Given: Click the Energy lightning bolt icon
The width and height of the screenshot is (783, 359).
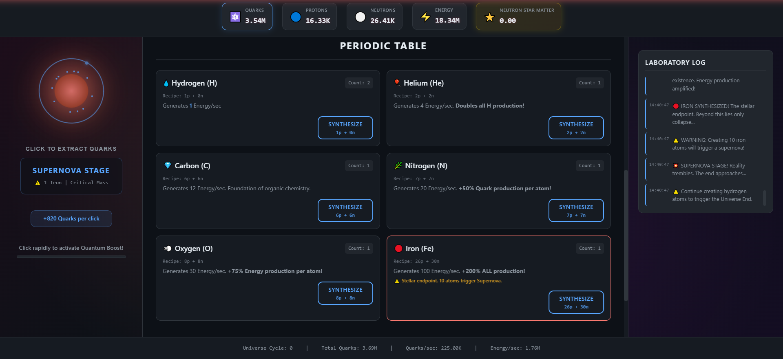Looking at the screenshot, I should point(425,17).
